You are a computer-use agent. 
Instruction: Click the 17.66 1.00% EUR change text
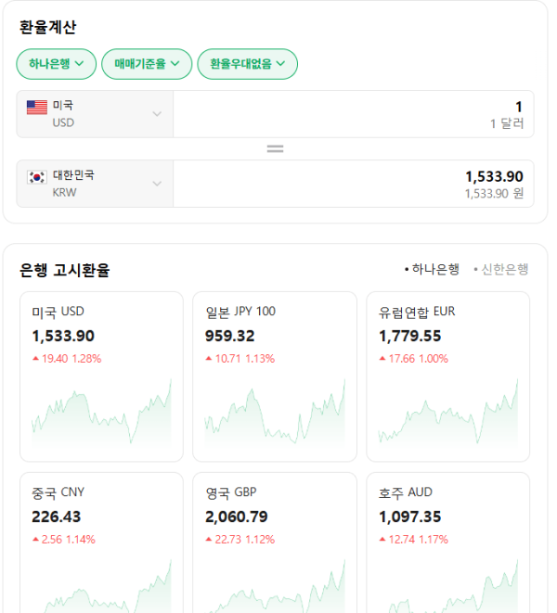tap(414, 359)
